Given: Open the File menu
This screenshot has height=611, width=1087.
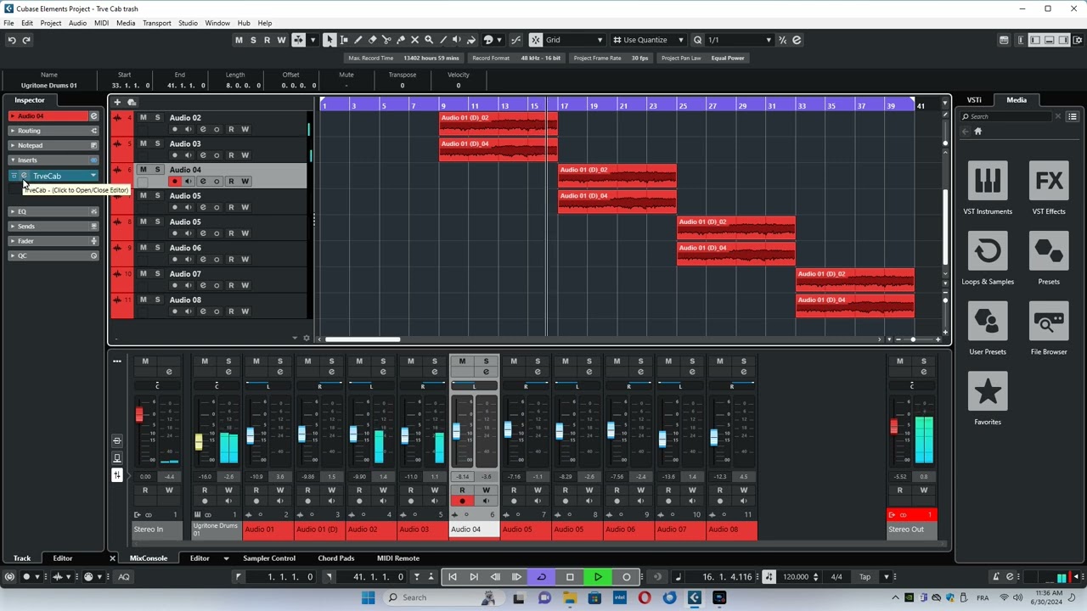Looking at the screenshot, I should point(8,23).
